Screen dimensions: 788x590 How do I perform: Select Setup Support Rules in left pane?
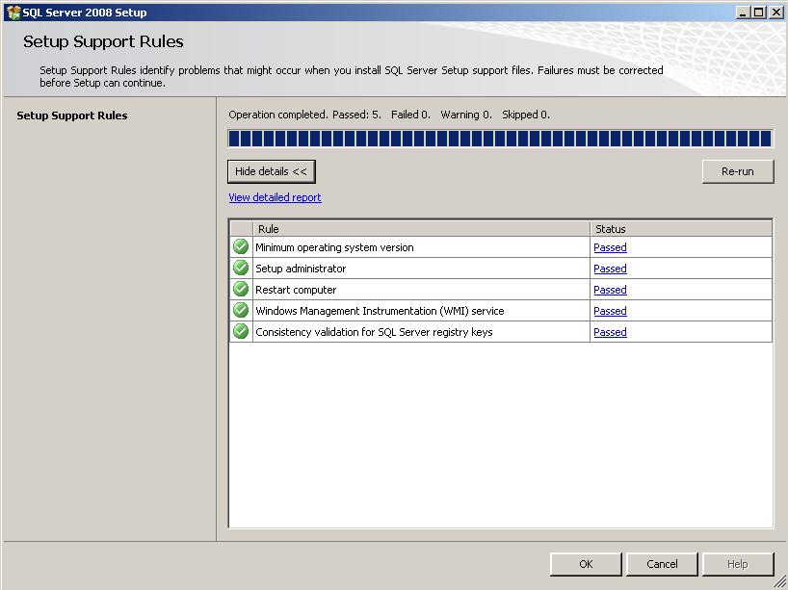coord(72,115)
